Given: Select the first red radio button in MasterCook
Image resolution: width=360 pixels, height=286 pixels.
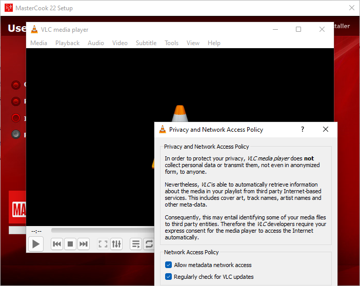Looking at the screenshot, I should pyautogui.click(x=16, y=85).
